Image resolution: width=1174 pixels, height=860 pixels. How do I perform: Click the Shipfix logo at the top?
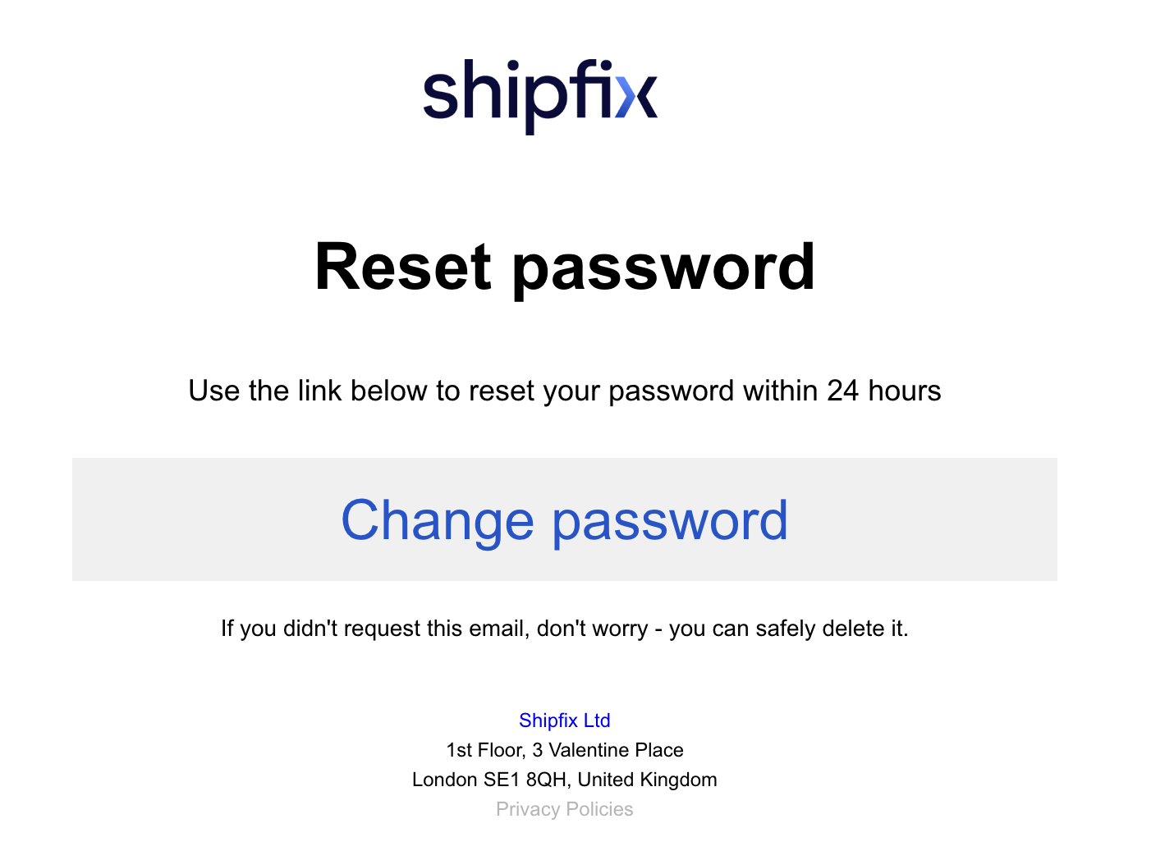point(539,94)
